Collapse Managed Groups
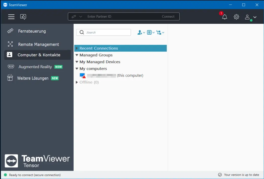Image resolution: width=264 pixels, height=179 pixels. point(77,55)
